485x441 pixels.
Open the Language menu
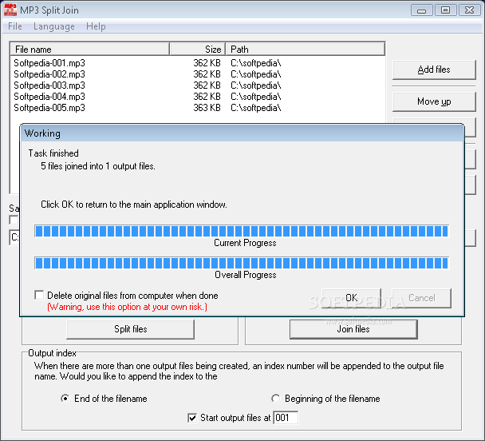[54, 26]
